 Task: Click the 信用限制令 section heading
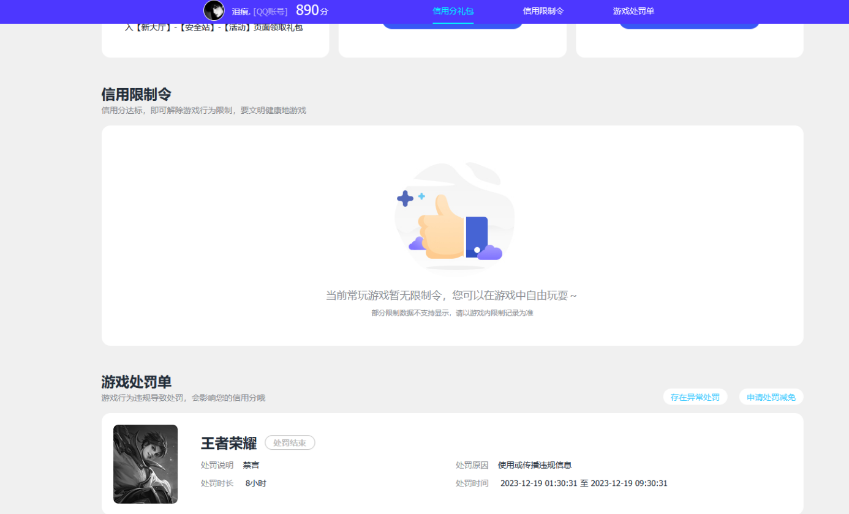136,94
